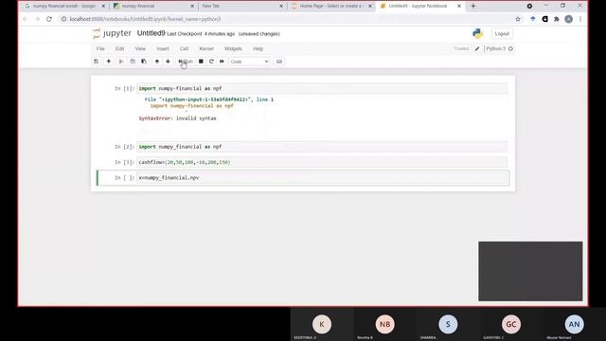Select participant AN avatar

coord(574,324)
